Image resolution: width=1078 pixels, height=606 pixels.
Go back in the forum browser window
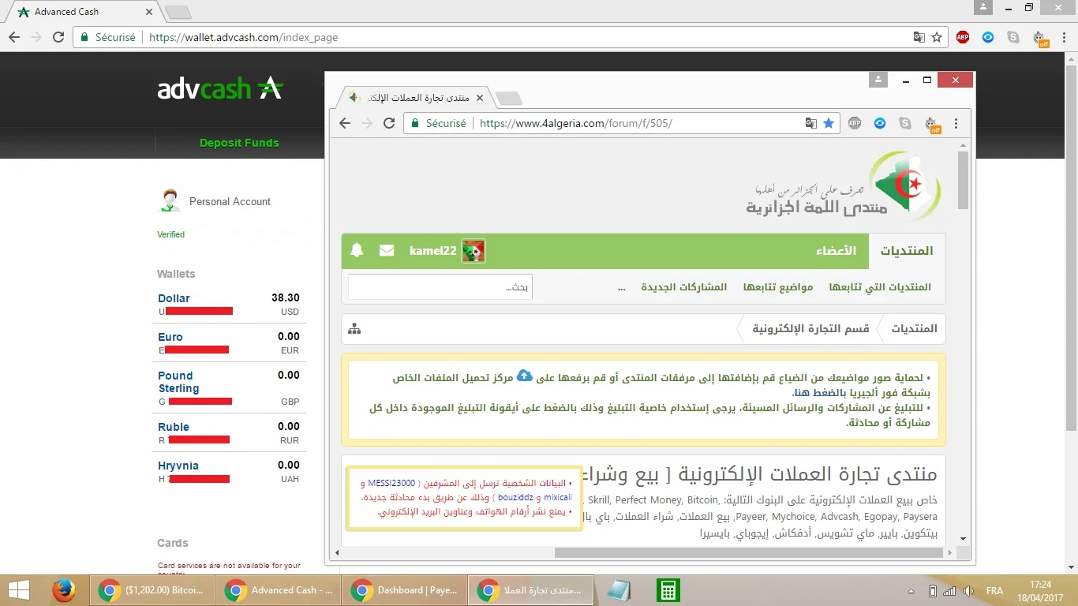click(345, 123)
